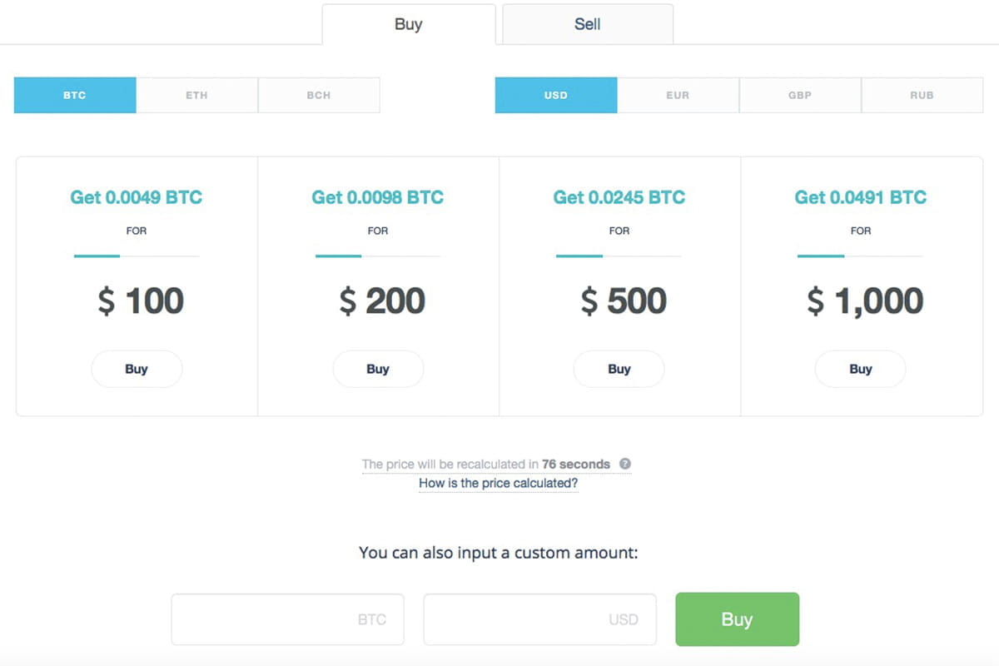Open the price recalculation help icon
The width and height of the screenshot is (999, 666).
[x=625, y=464]
